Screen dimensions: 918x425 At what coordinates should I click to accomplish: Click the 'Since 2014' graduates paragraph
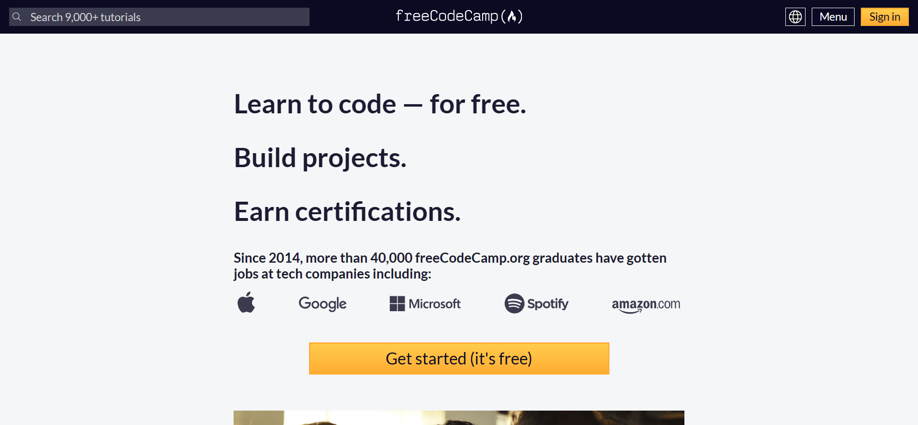pyautogui.click(x=449, y=266)
